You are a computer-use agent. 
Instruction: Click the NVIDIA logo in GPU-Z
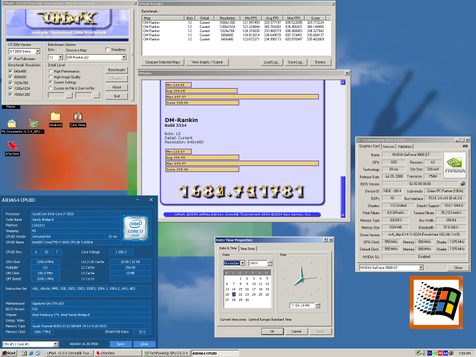coord(455,165)
